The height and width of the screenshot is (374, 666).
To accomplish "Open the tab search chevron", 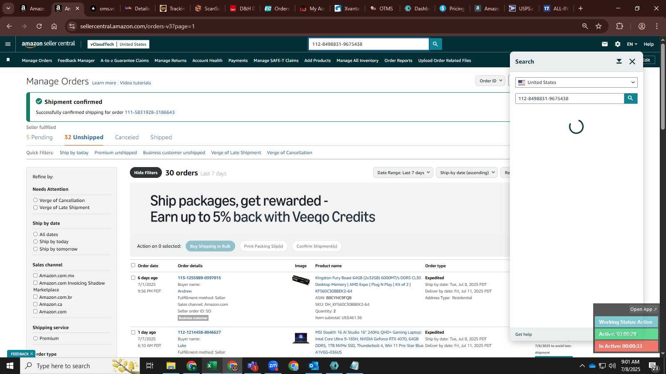I will coord(8,8).
